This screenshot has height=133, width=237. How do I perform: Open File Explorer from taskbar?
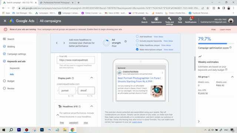click(65, 130)
